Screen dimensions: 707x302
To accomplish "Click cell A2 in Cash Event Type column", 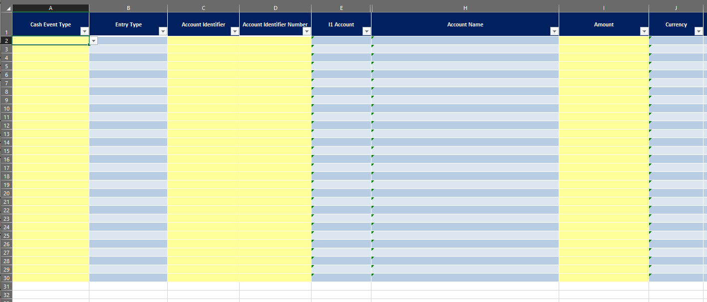I will [x=50, y=41].
